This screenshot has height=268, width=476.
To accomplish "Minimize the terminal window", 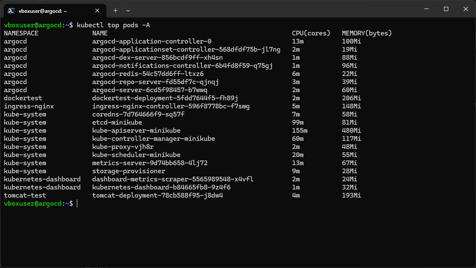I will coord(426,9).
